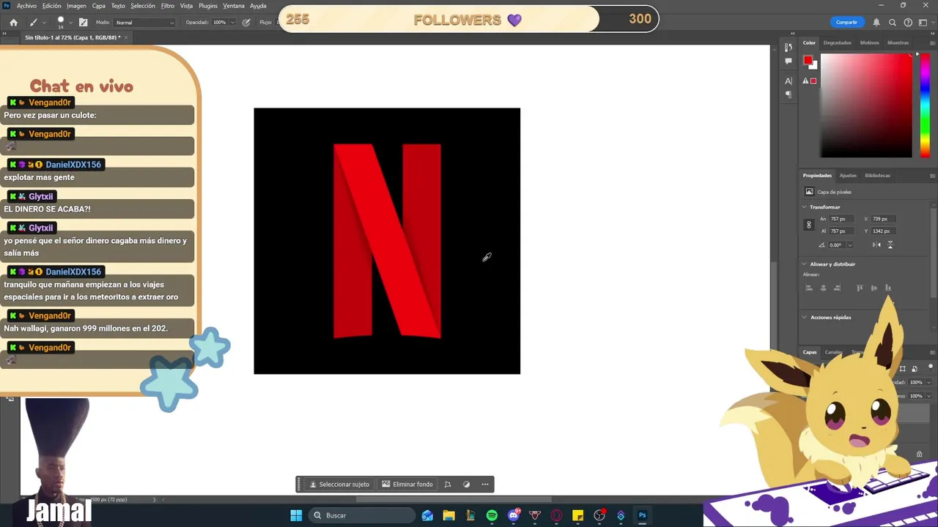The height and width of the screenshot is (527, 938).
Task: Open the Opacidad percentage dropdown arrow
Action: click(x=232, y=23)
